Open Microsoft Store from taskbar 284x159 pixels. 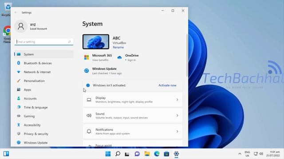(x=166, y=154)
